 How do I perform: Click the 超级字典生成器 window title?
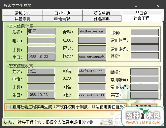click(17, 6)
